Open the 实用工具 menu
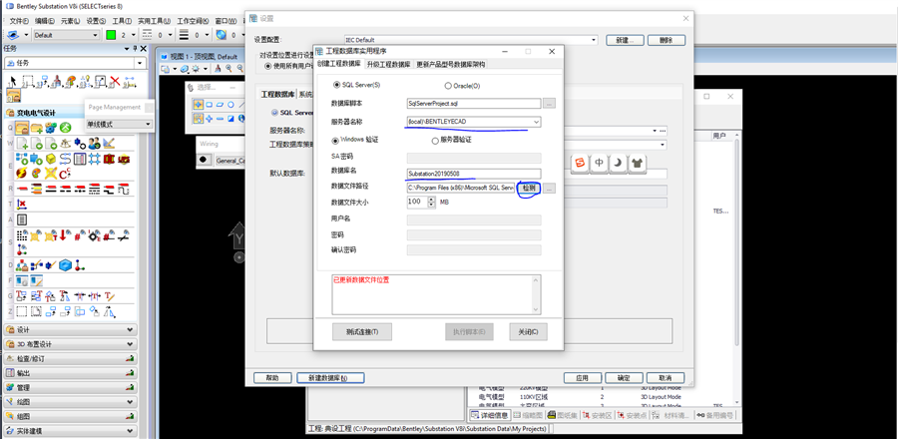The width and height of the screenshot is (898, 439). click(154, 21)
